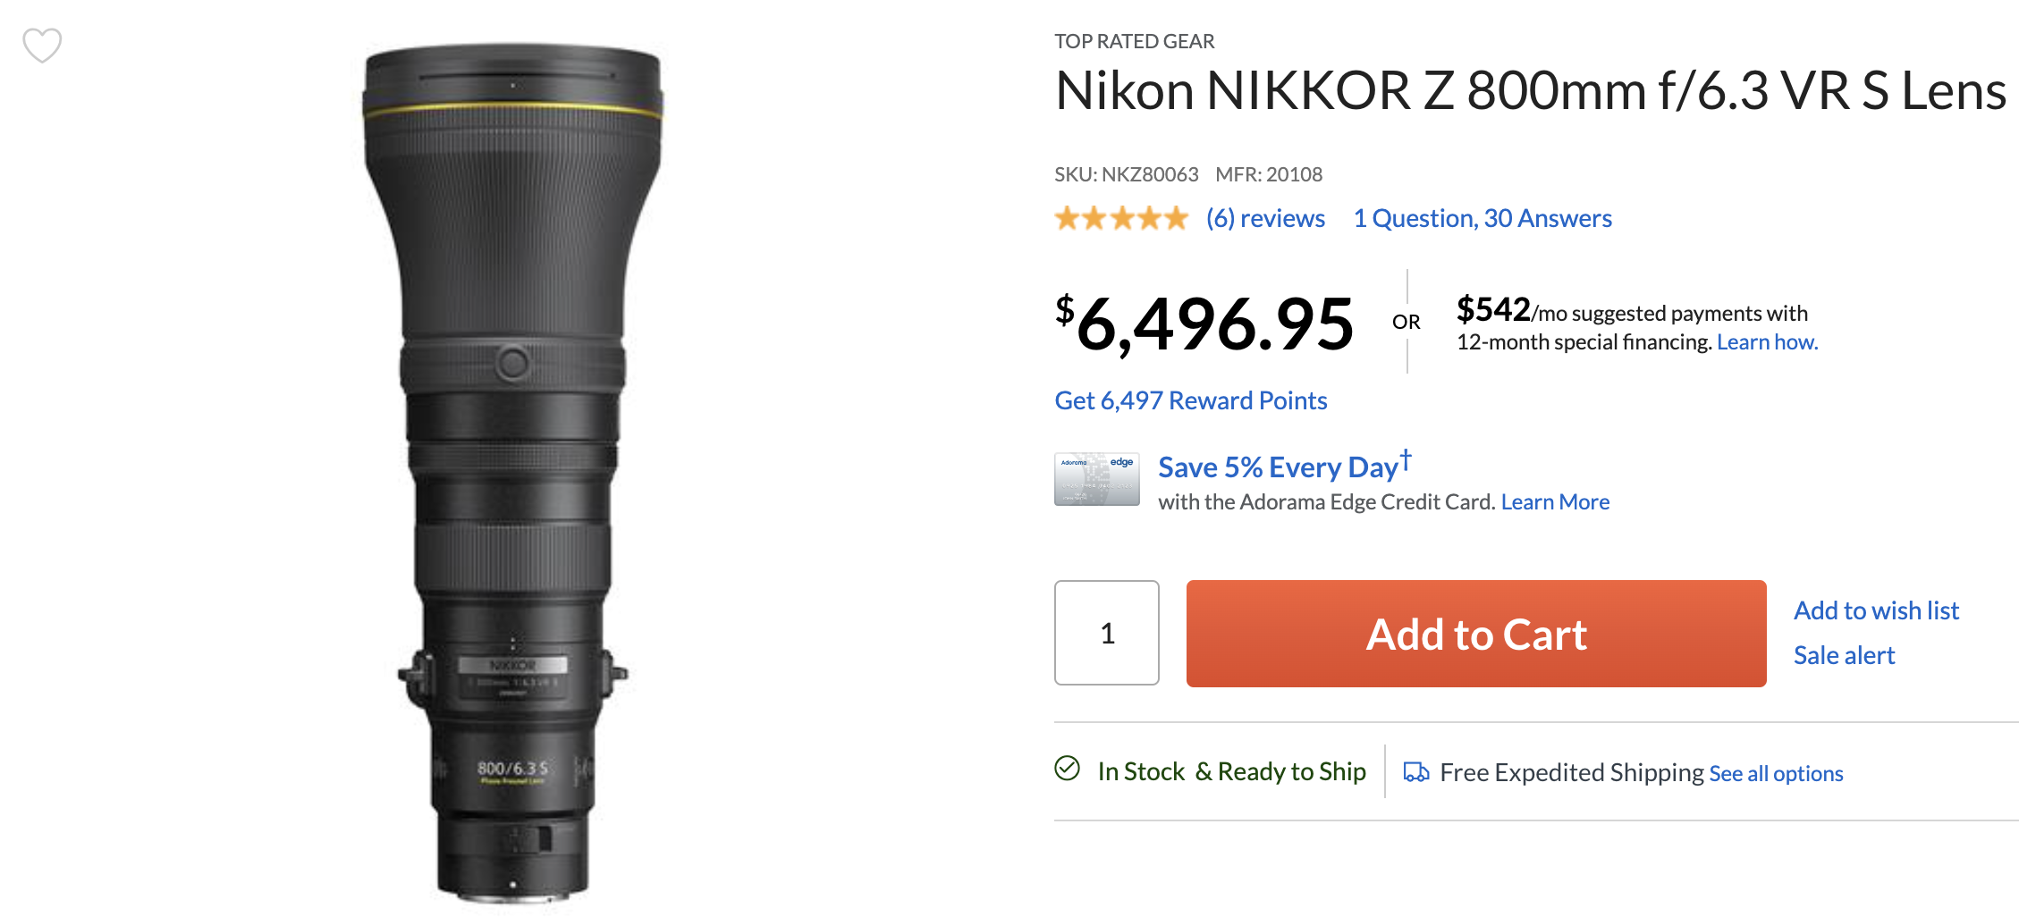Click the Free Expedited Shipping text

tap(1571, 772)
